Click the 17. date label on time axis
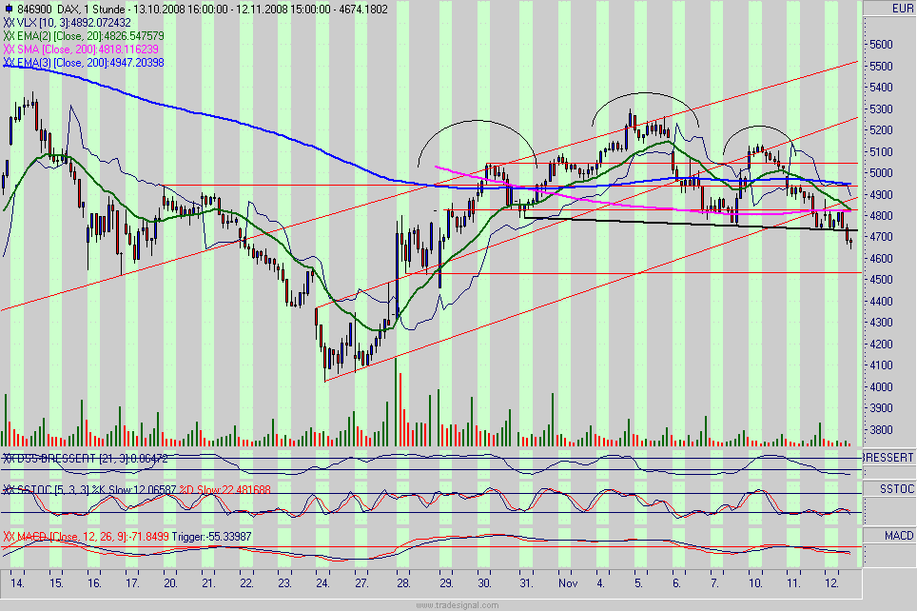The width and height of the screenshot is (917, 611). 132,582
